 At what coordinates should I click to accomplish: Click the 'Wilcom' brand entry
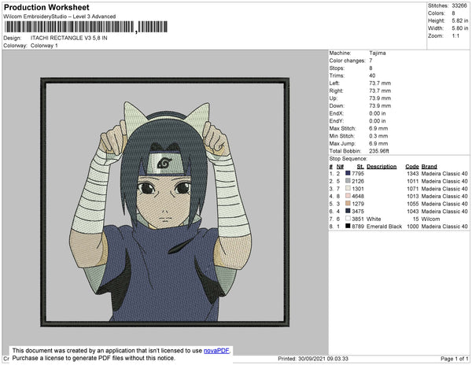(430, 219)
